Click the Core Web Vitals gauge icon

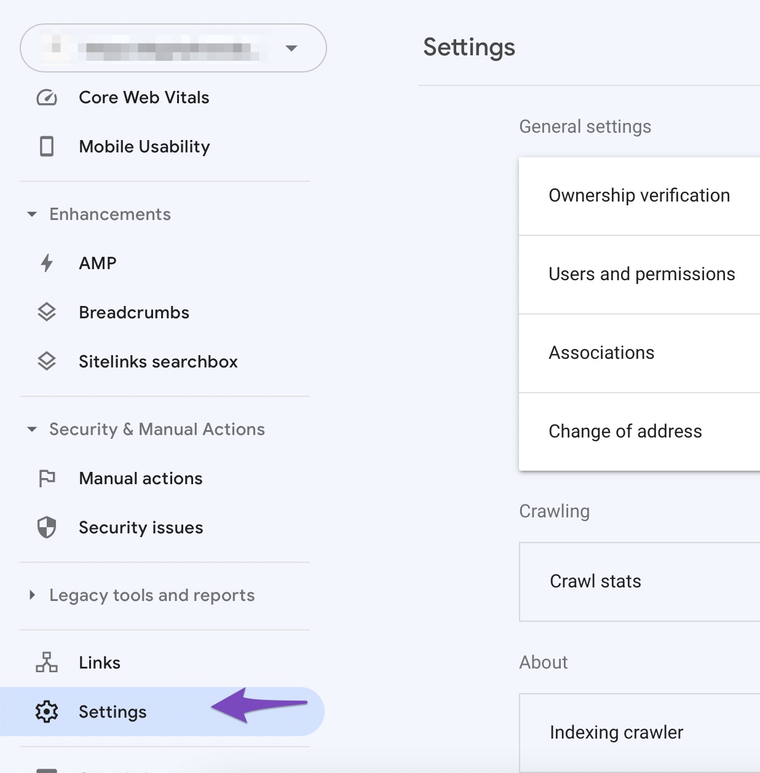click(46, 97)
